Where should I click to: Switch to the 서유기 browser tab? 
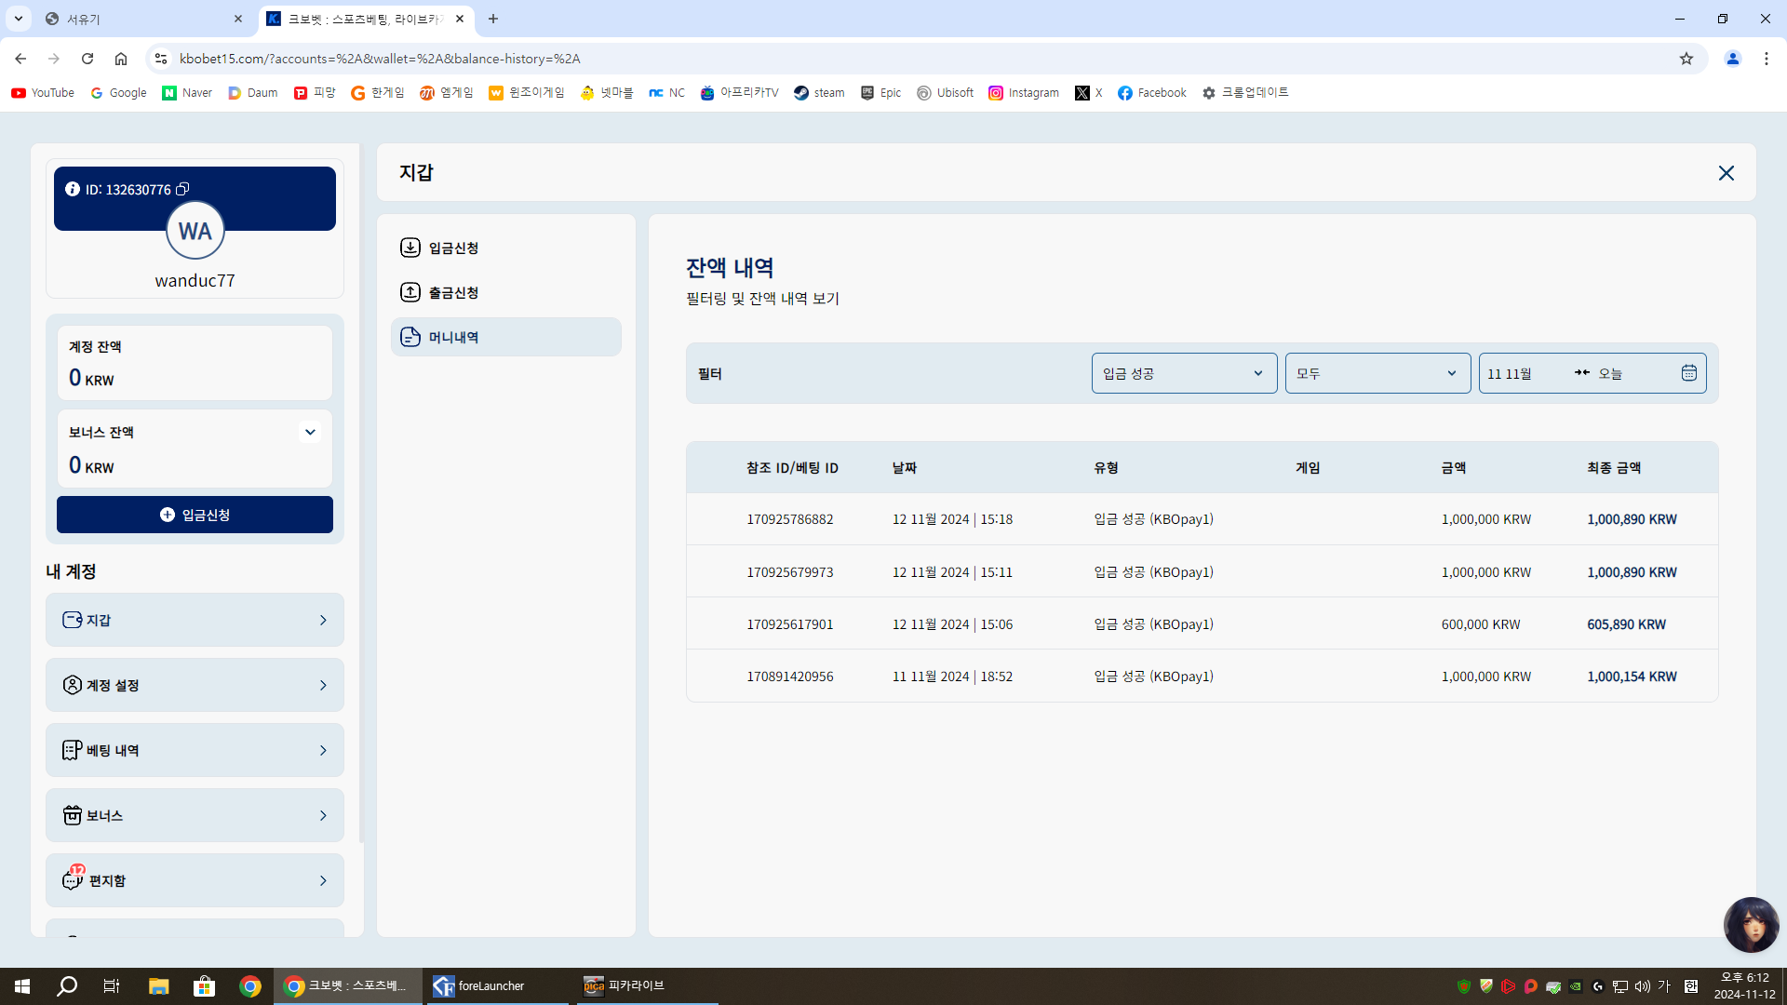[144, 19]
